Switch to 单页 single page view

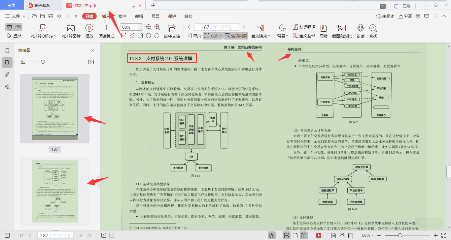194,36
